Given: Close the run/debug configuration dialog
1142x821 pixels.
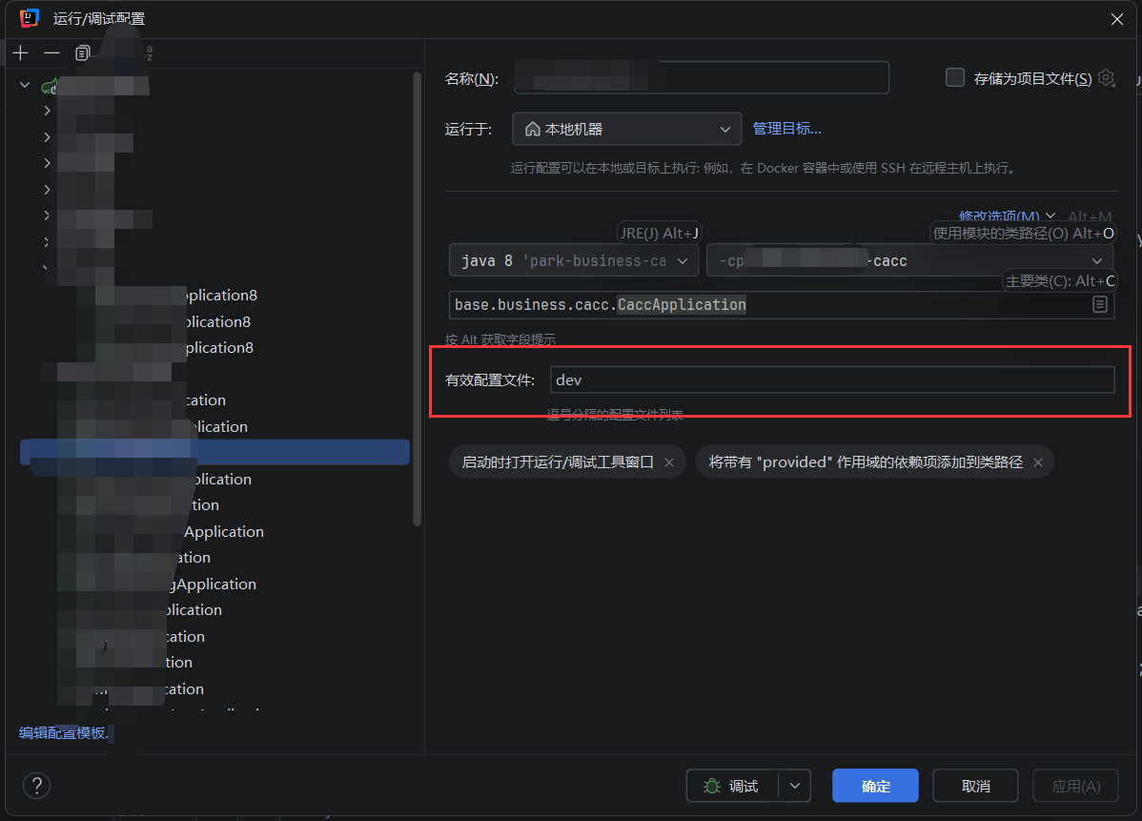Looking at the screenshot, I should [x=1116, y=19].
